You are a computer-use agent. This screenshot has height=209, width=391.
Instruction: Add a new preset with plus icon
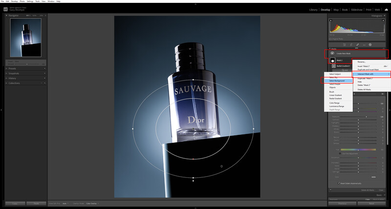coord(44,69)
